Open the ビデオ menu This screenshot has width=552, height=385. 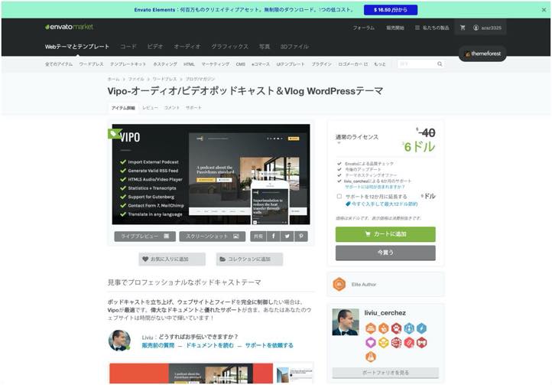coord(155,47)
